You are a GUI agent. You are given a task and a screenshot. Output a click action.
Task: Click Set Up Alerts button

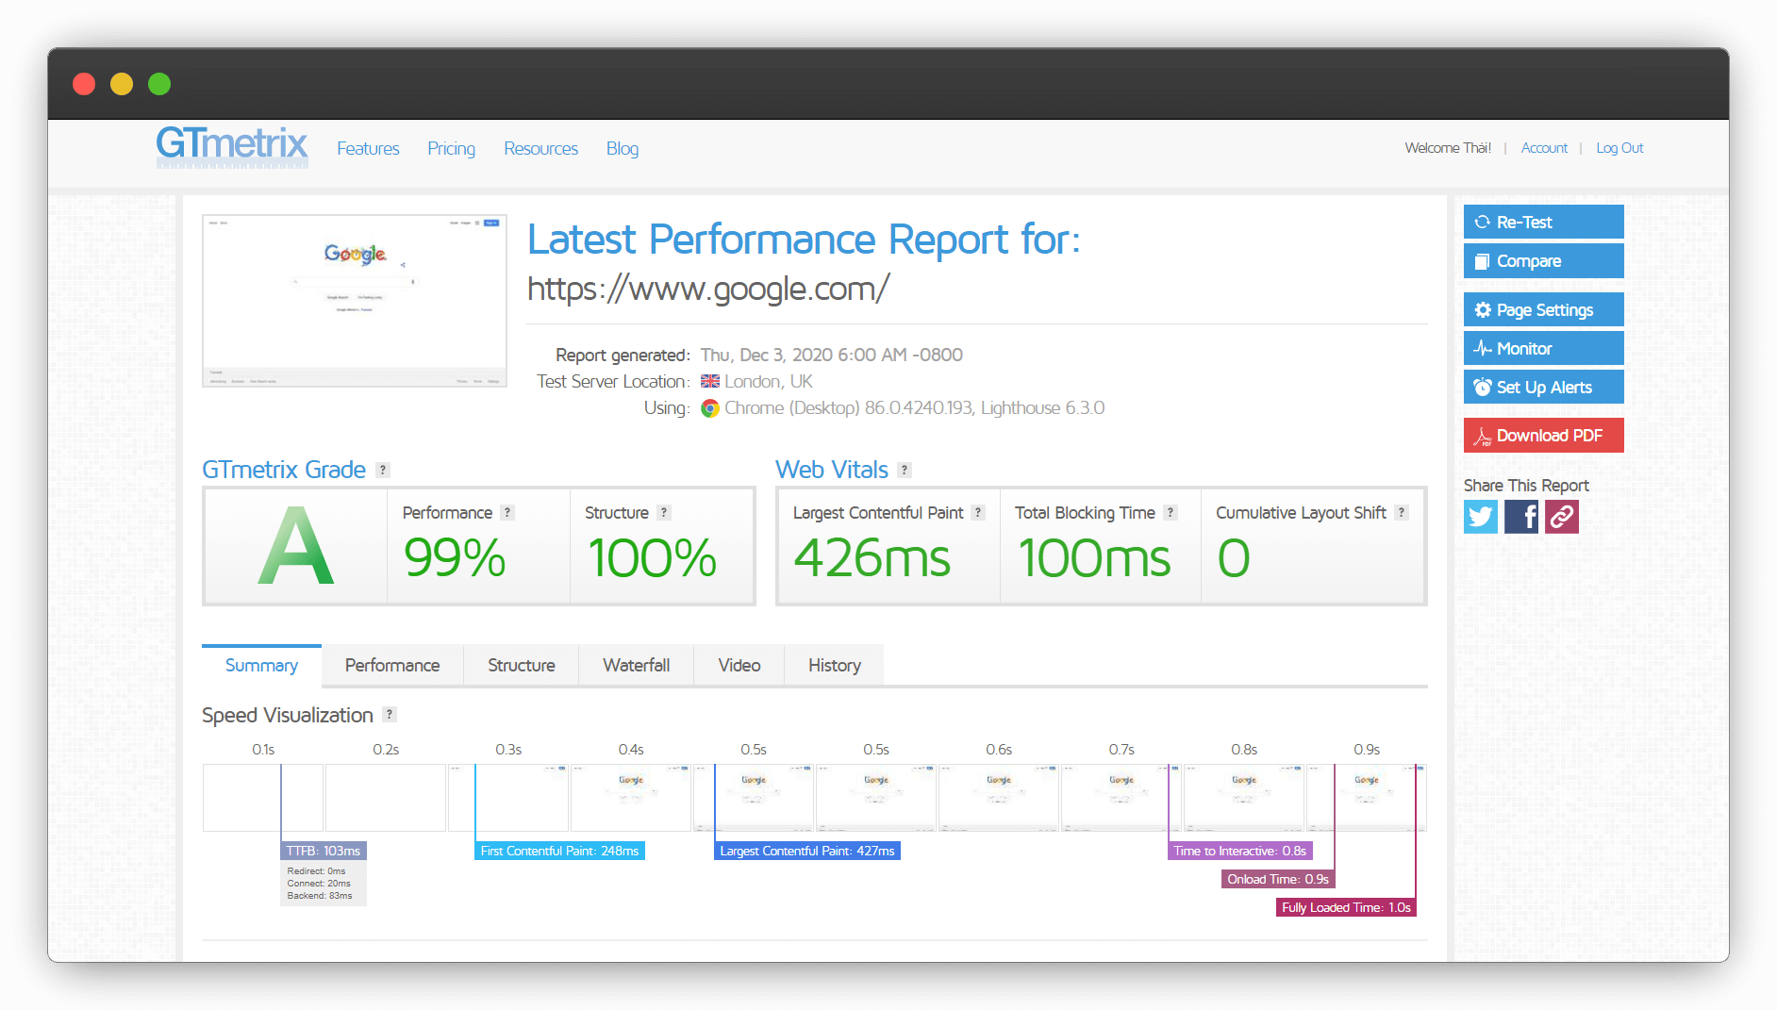(1543, 388)
